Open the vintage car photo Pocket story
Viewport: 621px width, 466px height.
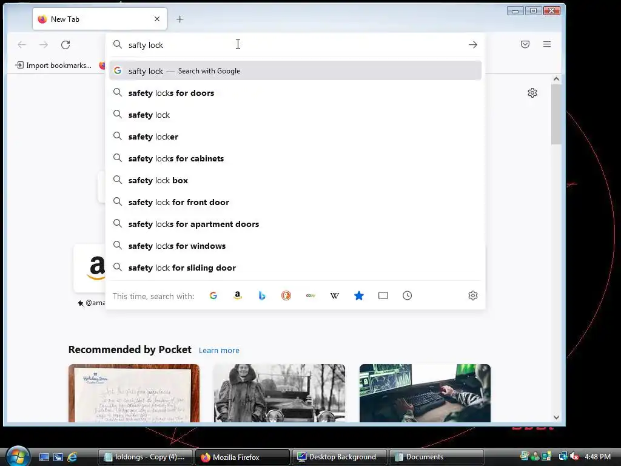(279, 393)
